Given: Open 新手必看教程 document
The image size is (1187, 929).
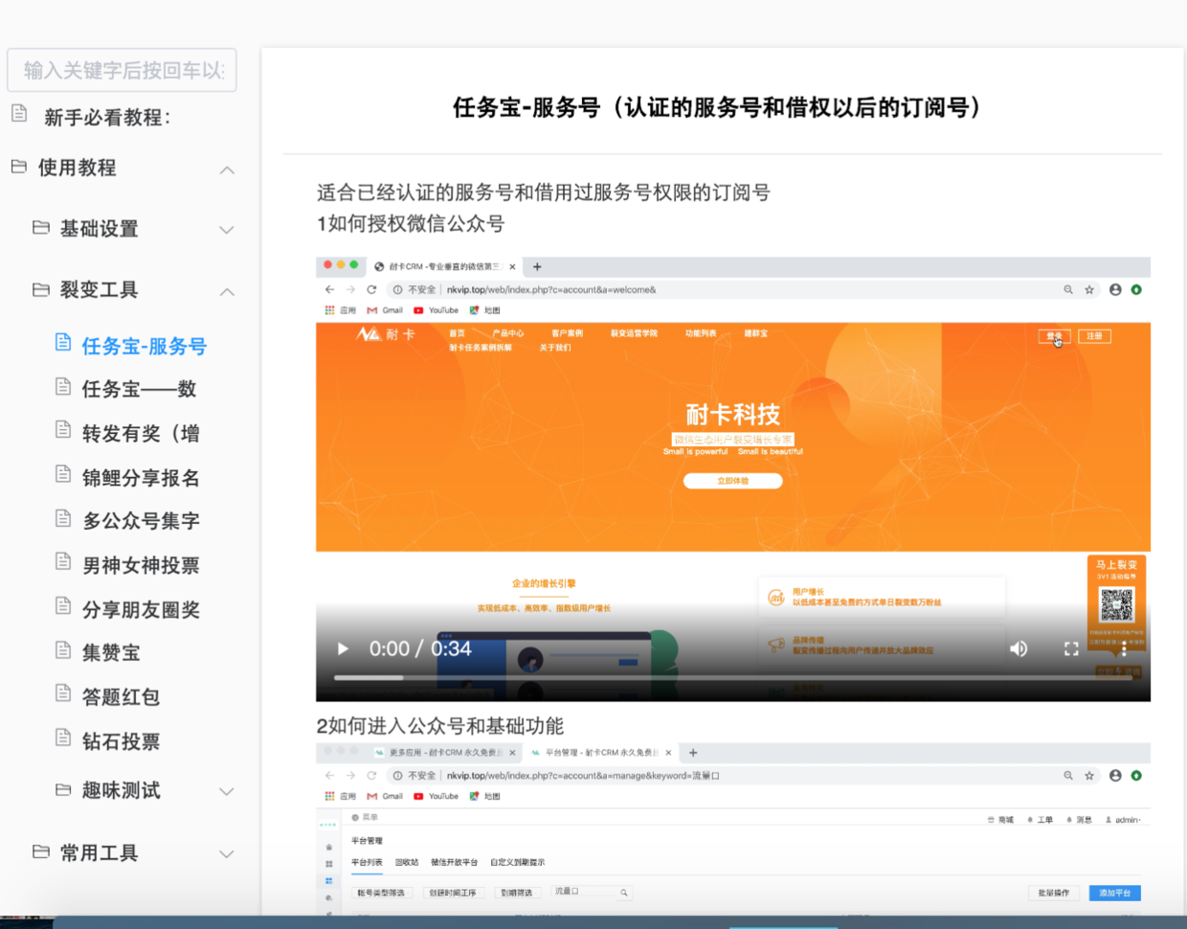Looking at the screenshot, I should (x=107, y=118).
